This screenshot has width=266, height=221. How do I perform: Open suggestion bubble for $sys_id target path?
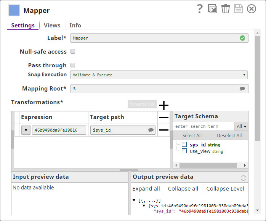coord(151,130)
